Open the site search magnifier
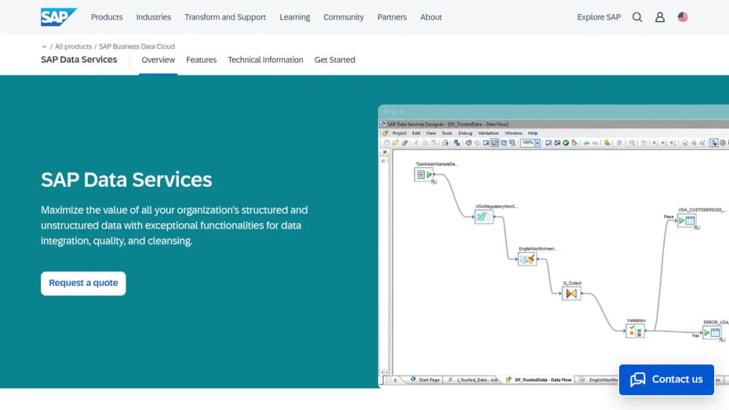This screenshot has width=729, height=410. pos(637,17)
